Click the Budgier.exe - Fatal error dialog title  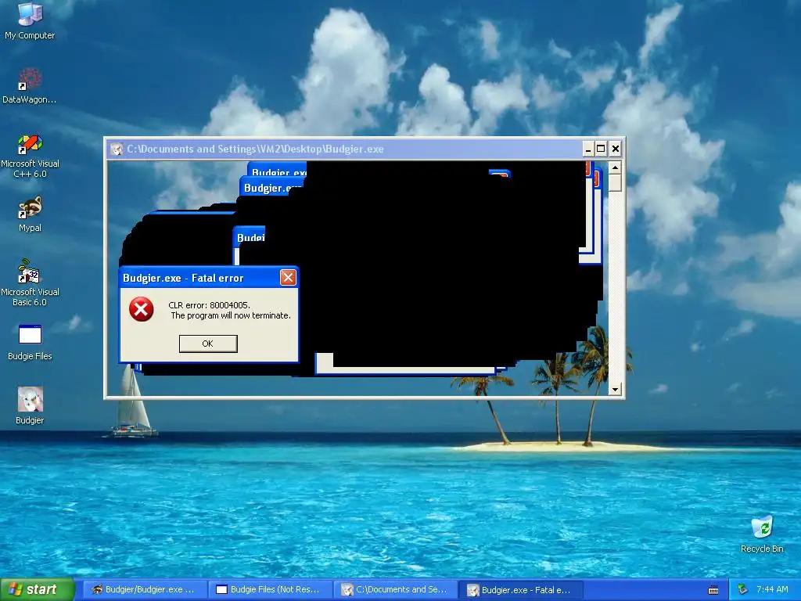[x=183, y=278]
